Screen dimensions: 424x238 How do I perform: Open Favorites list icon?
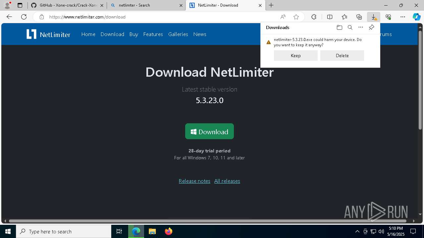(344, 17)
